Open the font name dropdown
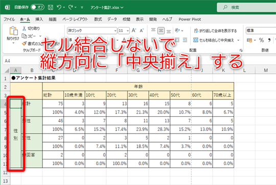The image size is (276, 185). (x=92, y=31)
